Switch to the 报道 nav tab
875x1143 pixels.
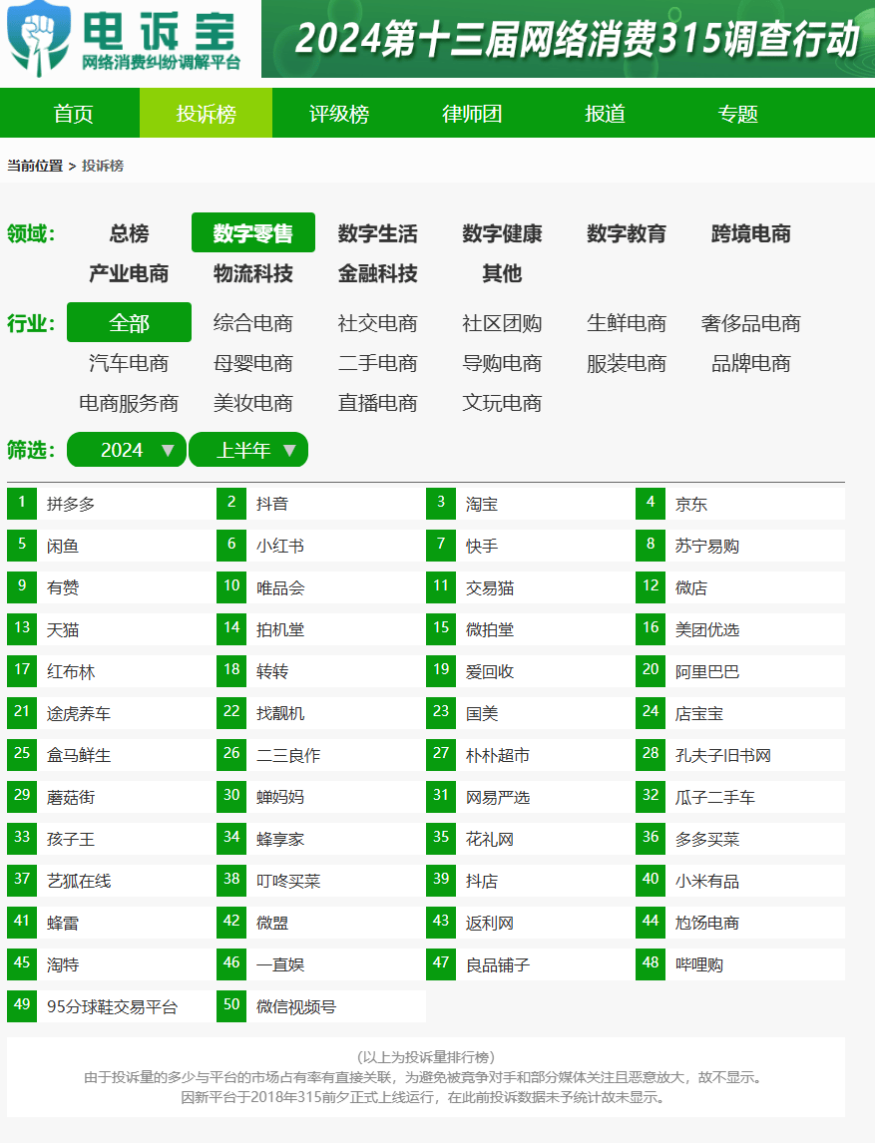(605, 114)
